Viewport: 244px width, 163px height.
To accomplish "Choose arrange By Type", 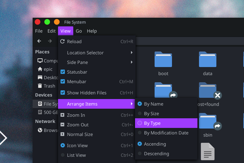I will pos(166,123).
